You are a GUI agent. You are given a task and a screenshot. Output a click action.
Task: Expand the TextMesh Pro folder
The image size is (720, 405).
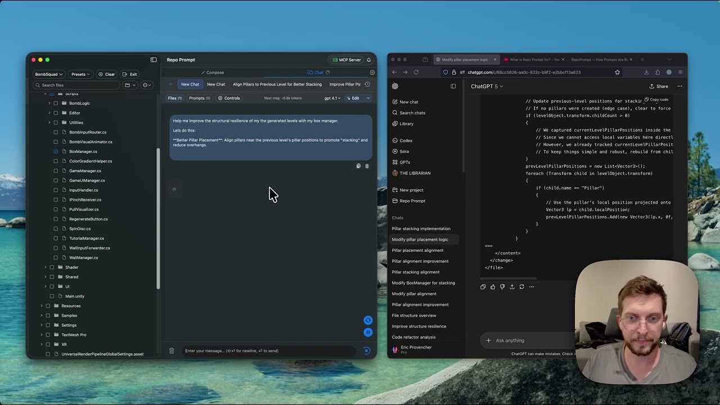coord(42,335)
